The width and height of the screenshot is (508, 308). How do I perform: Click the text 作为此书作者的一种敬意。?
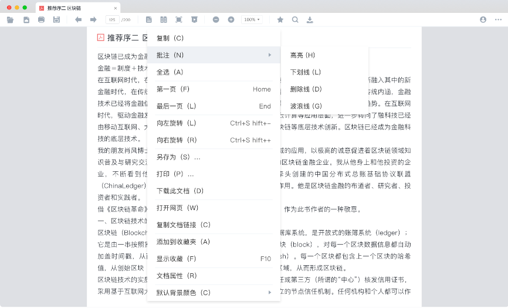[323, 209]
